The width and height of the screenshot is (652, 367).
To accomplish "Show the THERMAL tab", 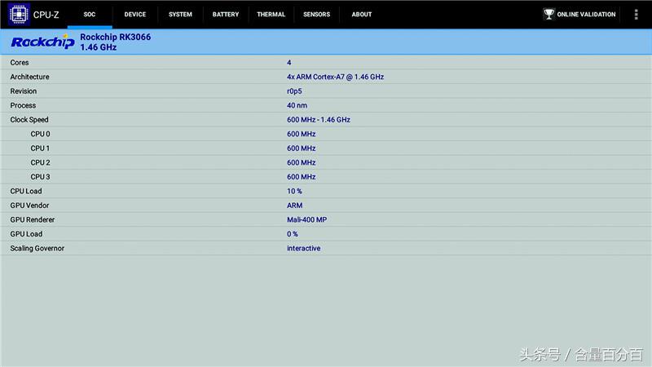I will pyautogui.click(x=271, y=14).
